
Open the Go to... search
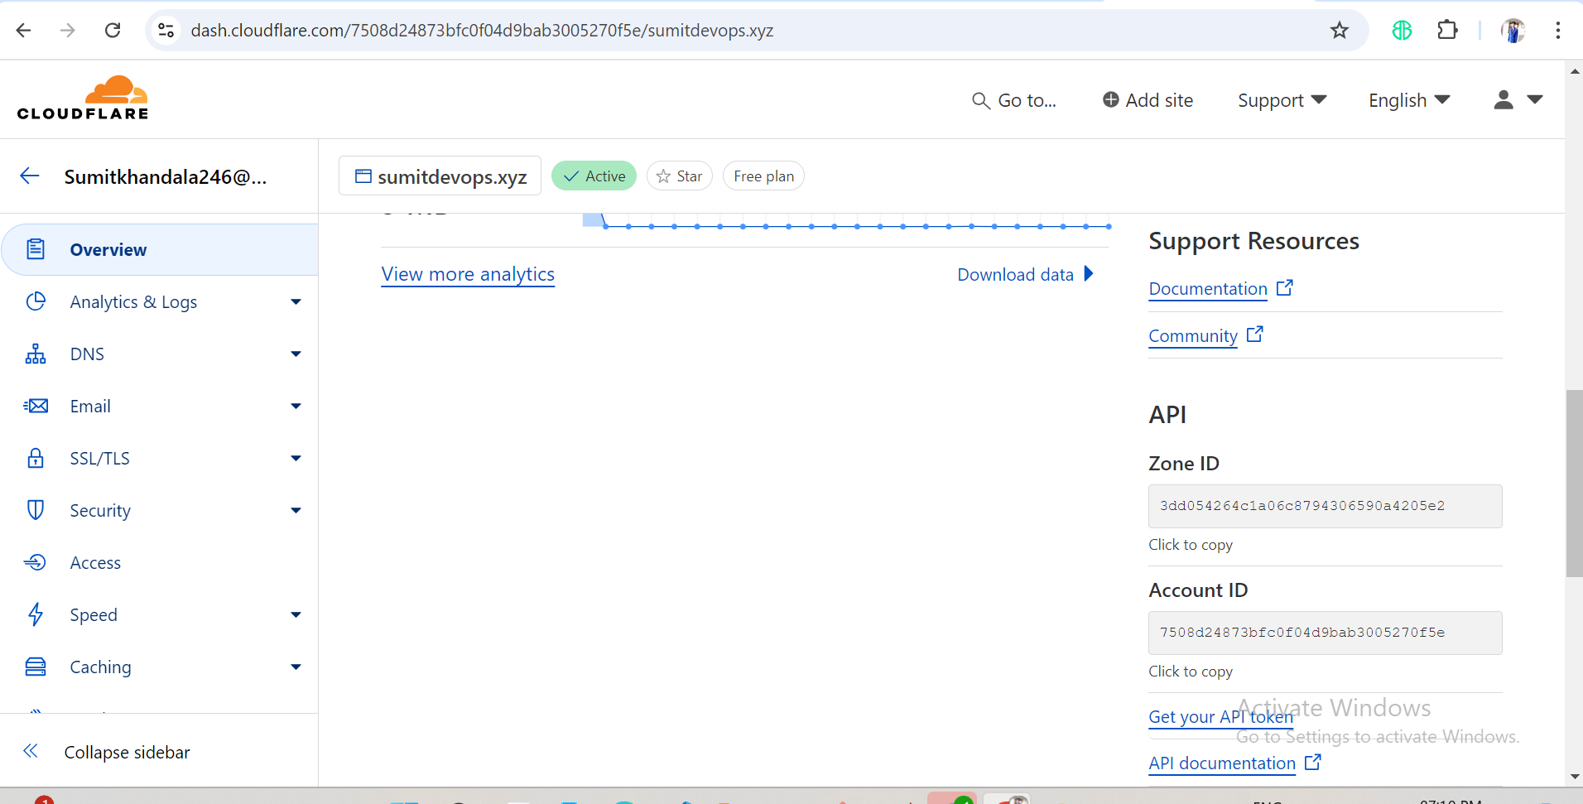click(1014, 100)
